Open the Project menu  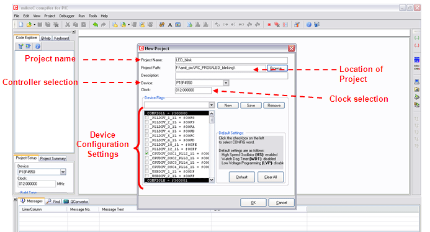[50, 16]
